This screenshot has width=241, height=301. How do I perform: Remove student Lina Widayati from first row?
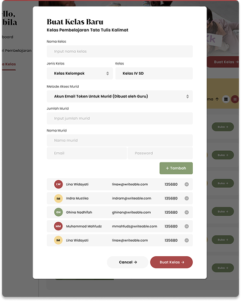coord(187,184)
